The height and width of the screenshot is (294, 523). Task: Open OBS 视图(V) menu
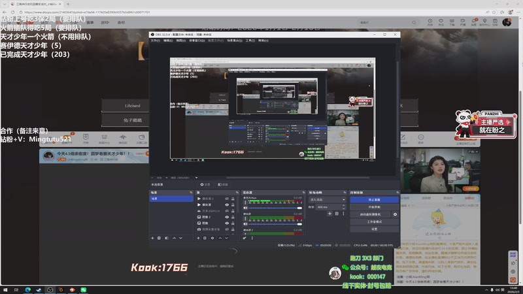181,41
